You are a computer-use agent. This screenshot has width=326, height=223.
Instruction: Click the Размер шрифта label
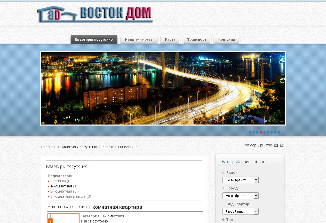click(x=258, y=145)
